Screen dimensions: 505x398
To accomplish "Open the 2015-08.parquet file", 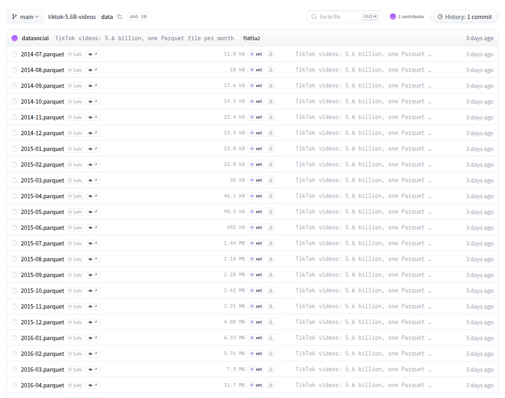I will coord(43,259).
